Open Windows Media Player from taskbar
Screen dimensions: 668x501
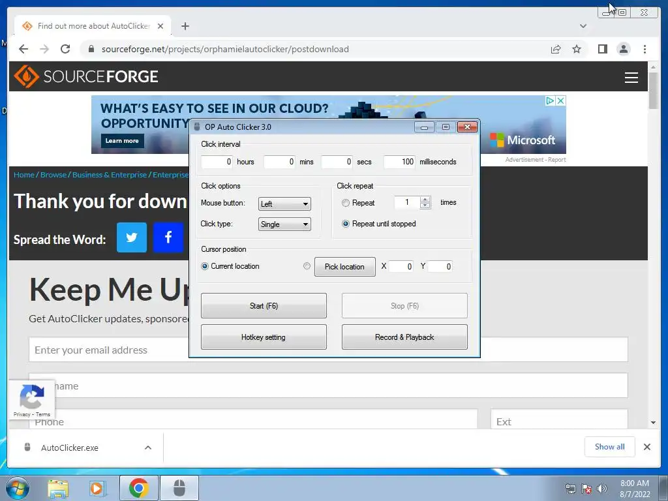[x=98, y=488]
